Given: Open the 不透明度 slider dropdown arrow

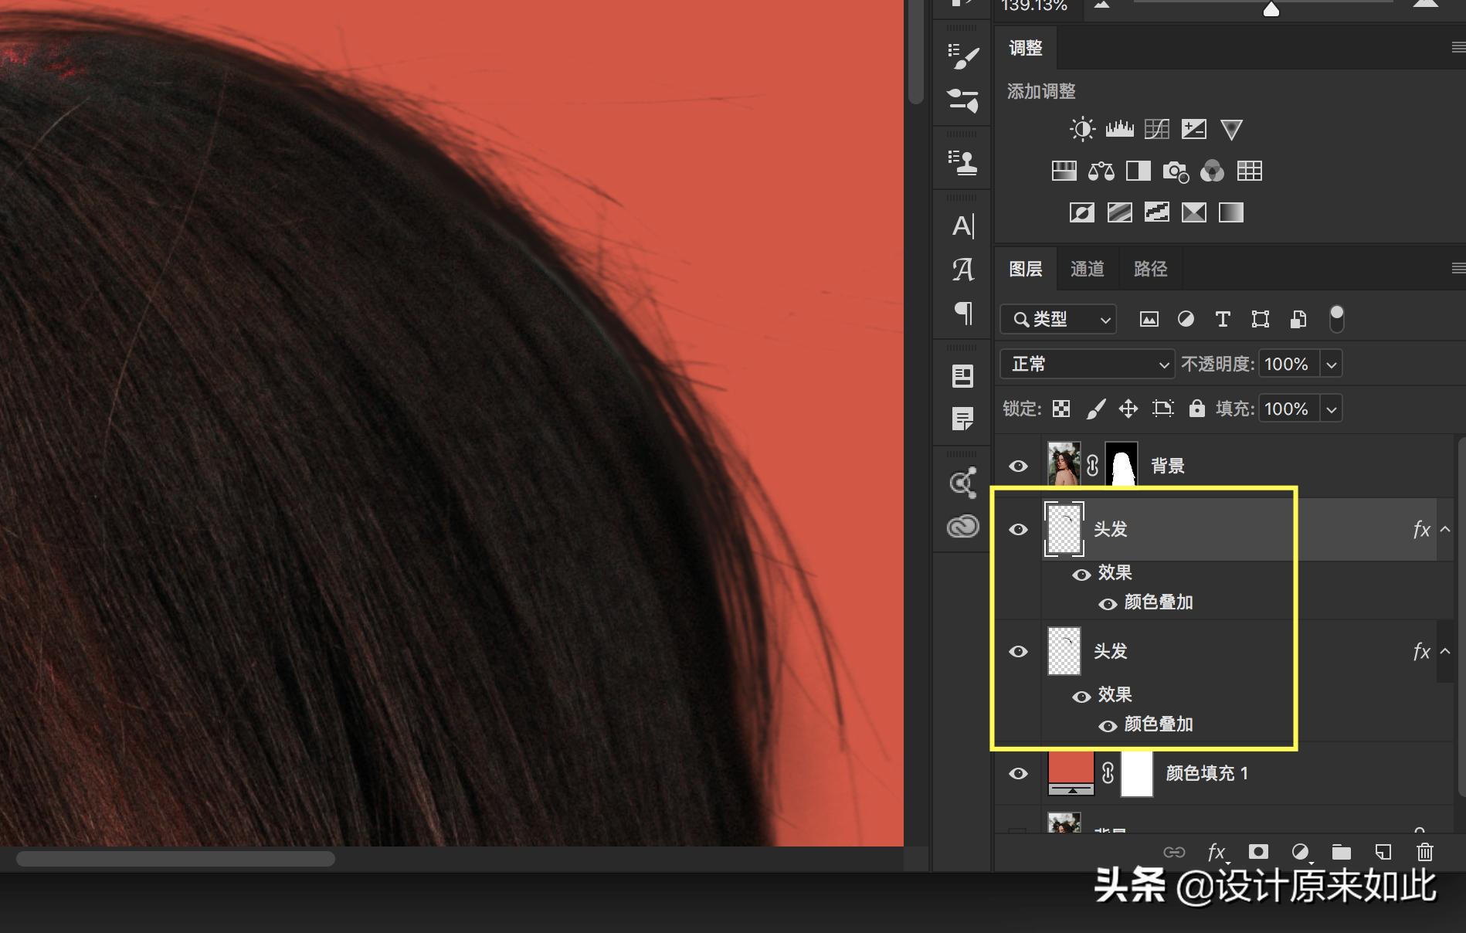Looking at the screenshot, I should point(1332,364).
